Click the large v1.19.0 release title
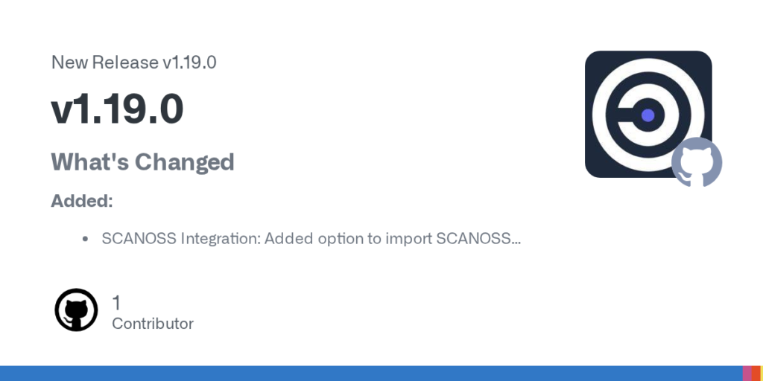 click(x=117, y=110)
